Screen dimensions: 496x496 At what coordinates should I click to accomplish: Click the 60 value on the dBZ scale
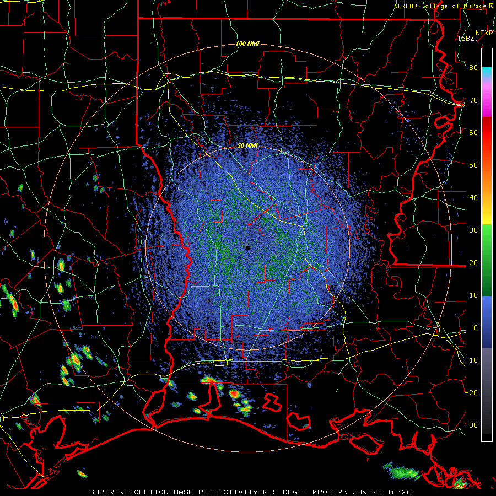[473, 132]
